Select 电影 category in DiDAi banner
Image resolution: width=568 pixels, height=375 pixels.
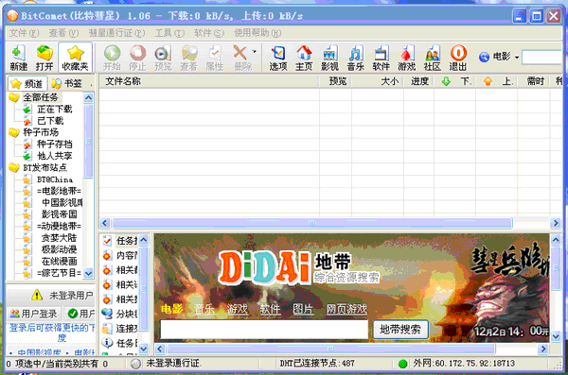click(171, 309)
